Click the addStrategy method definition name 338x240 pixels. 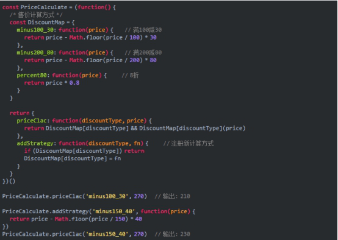(35, 143)
